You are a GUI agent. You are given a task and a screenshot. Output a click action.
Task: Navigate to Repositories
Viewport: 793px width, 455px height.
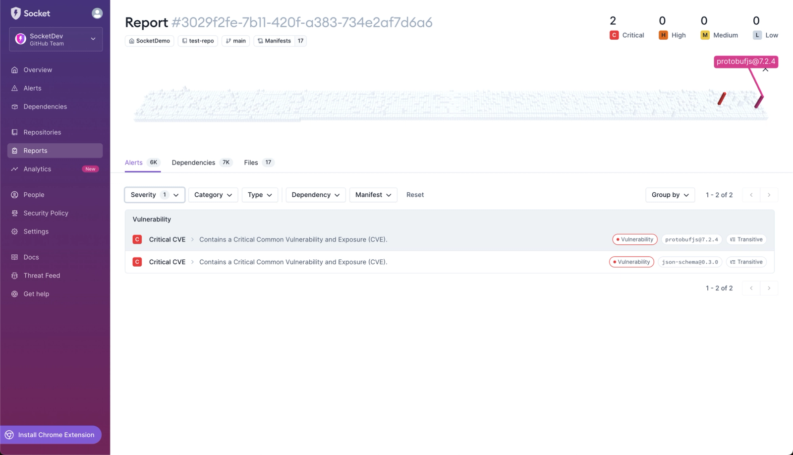coord(42,132)
